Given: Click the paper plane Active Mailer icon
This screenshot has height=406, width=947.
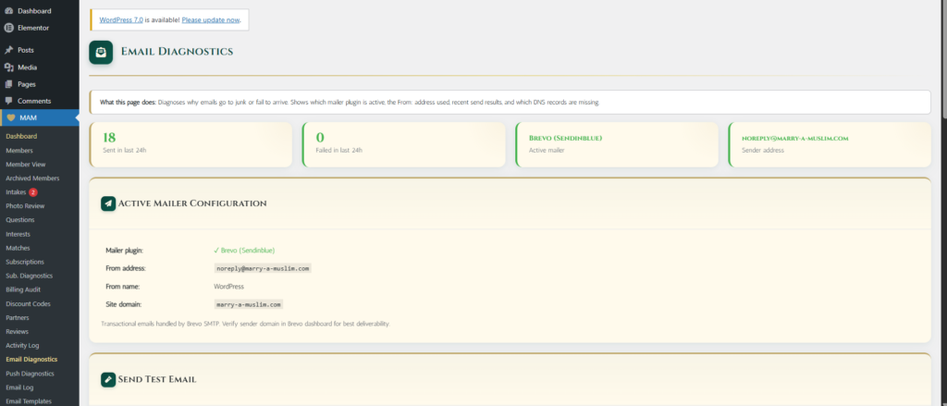Looking at the screenshot, I should (x=108, y=203).
